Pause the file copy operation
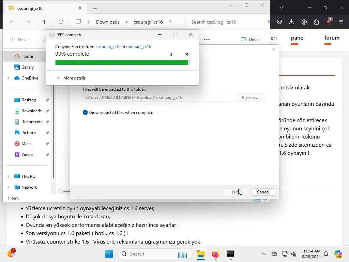Image resolution: width=349 pixels, height=262 pixels. tap(171, 54)
